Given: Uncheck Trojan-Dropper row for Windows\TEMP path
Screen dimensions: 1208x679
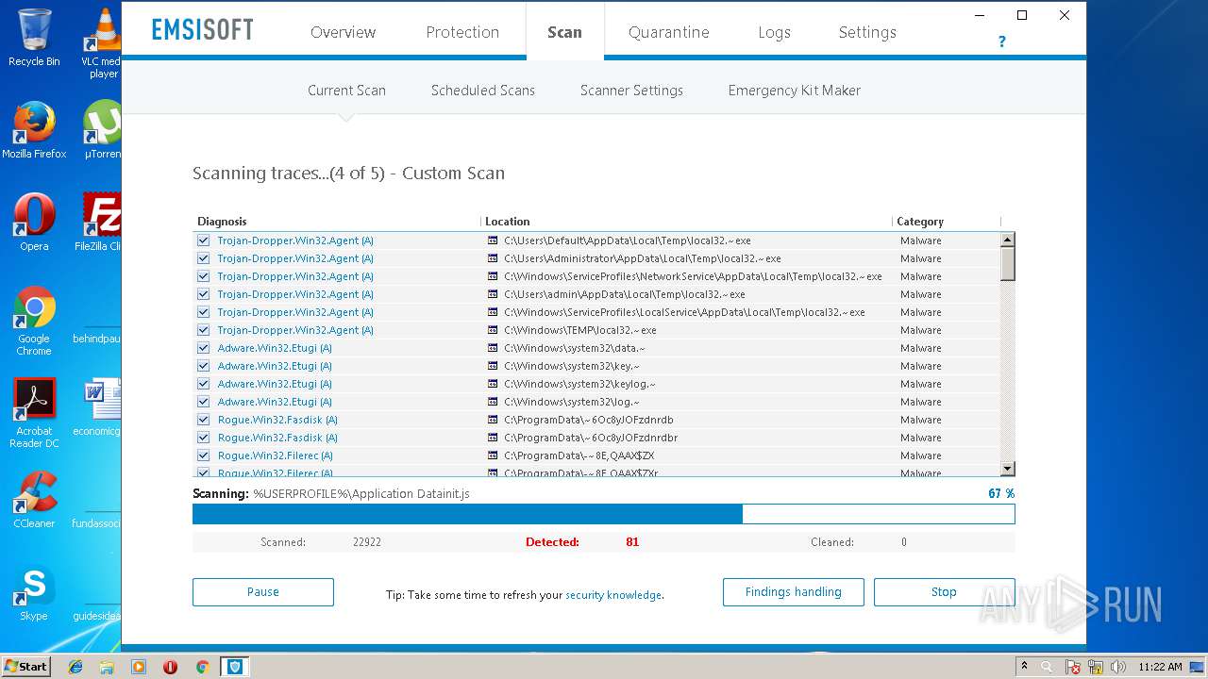Looking at the screenshot, I should (x=203, y=330).
